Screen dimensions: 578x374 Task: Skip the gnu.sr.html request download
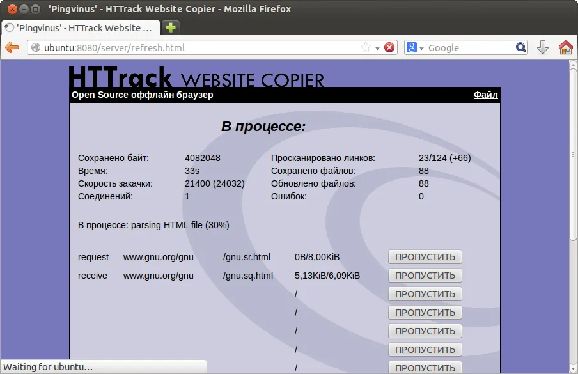coord(425,257)
